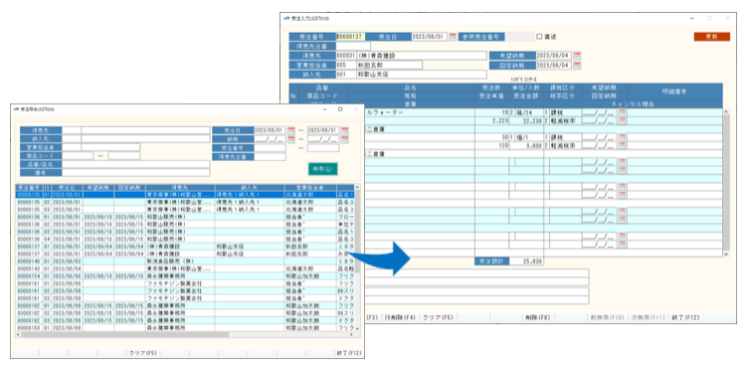Click クリア(F5) in order entry window
This screenshot has width=746, height=373.
pyautogui.click(x=438, y=317)
